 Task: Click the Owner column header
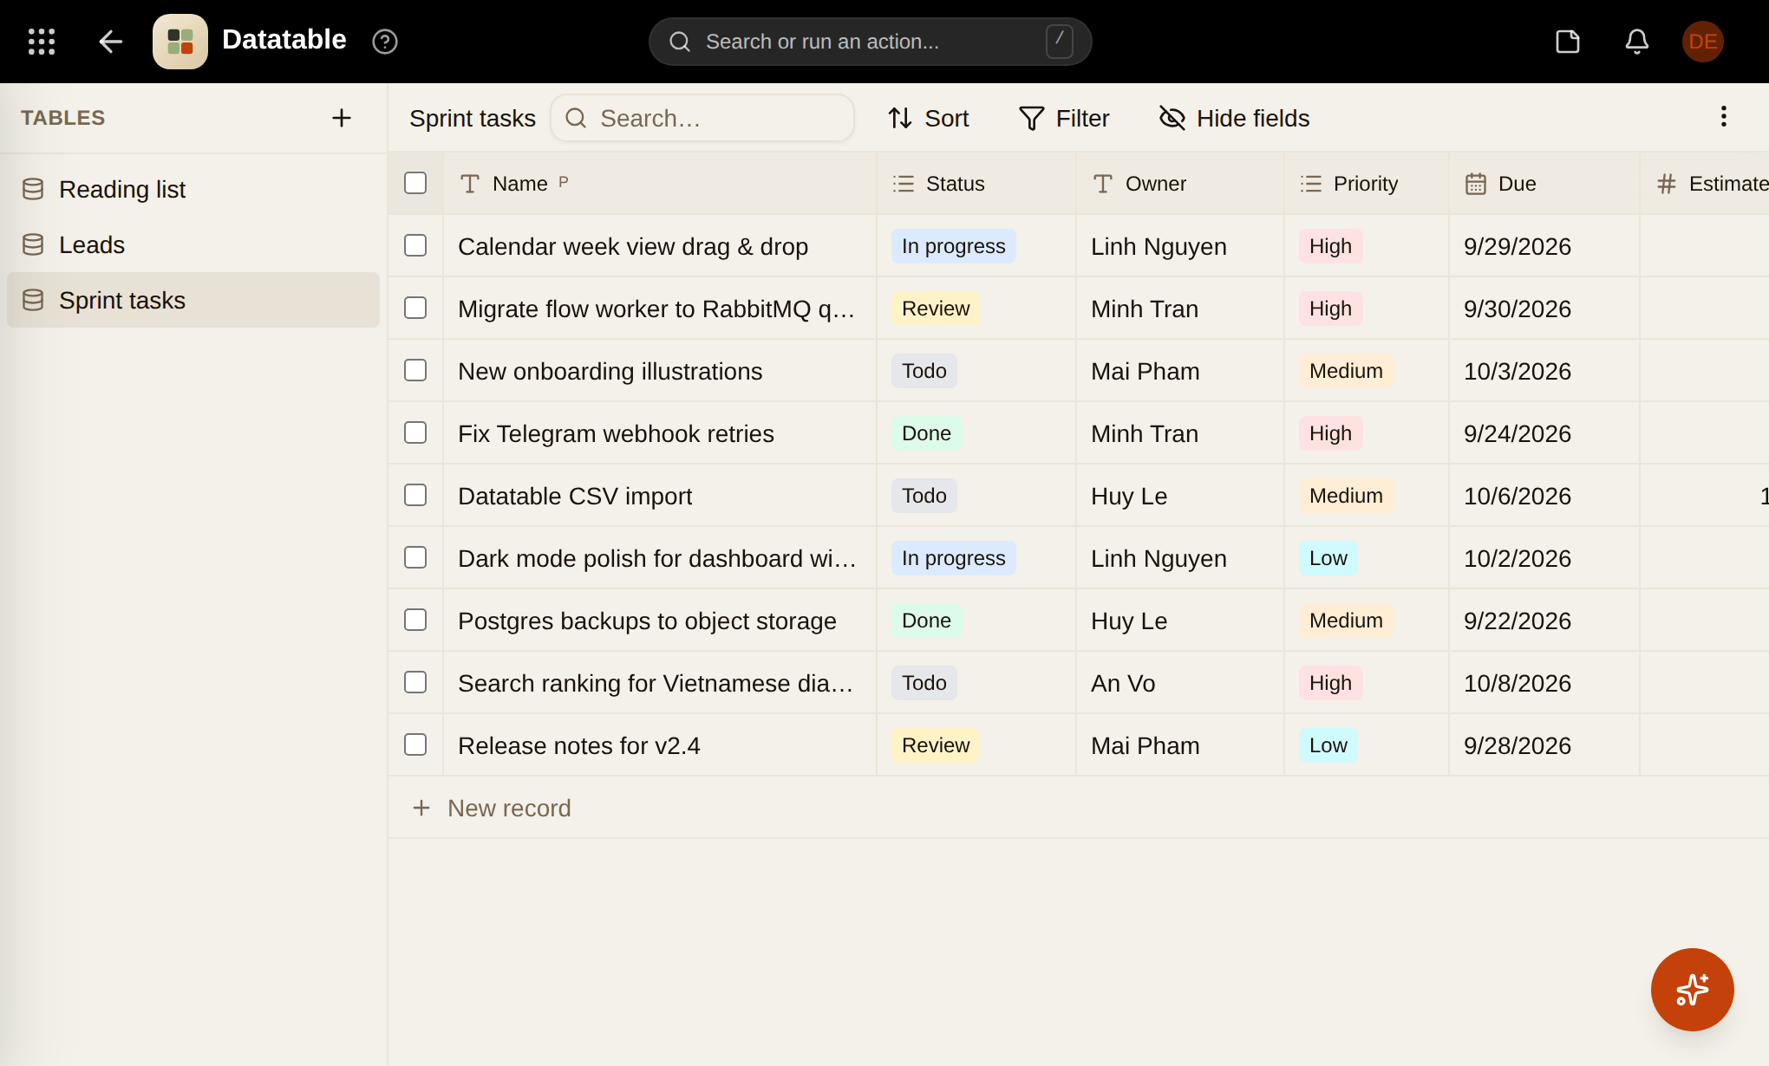(x=1179, y=184)
